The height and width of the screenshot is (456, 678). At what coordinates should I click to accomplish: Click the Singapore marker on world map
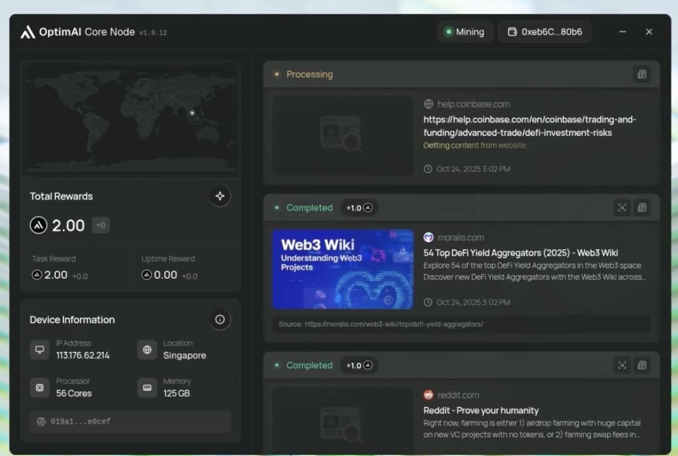click(192, 113)
